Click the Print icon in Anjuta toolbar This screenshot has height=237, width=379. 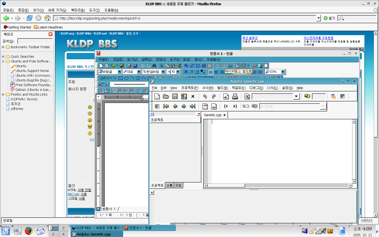[235, 96]
